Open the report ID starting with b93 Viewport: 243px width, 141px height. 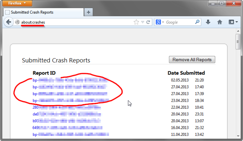tap(66, 121)
